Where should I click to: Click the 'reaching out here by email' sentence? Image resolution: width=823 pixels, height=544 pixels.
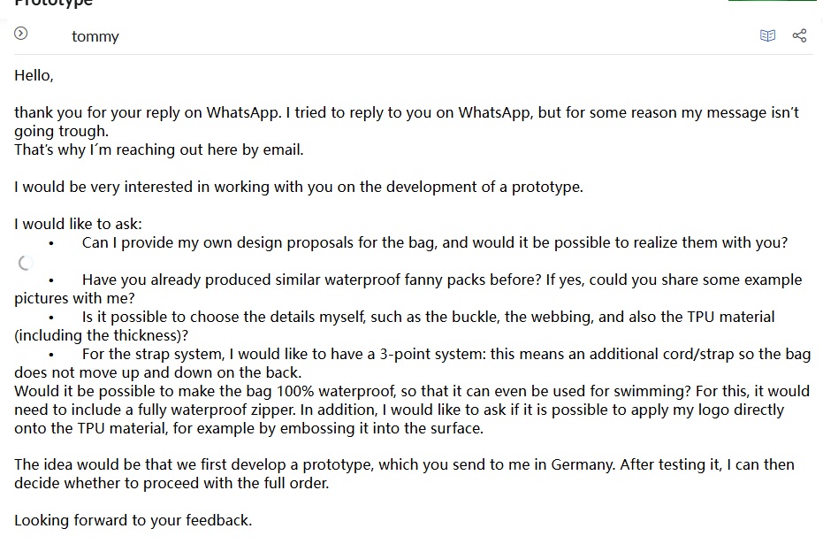click(x=159, y=149)
